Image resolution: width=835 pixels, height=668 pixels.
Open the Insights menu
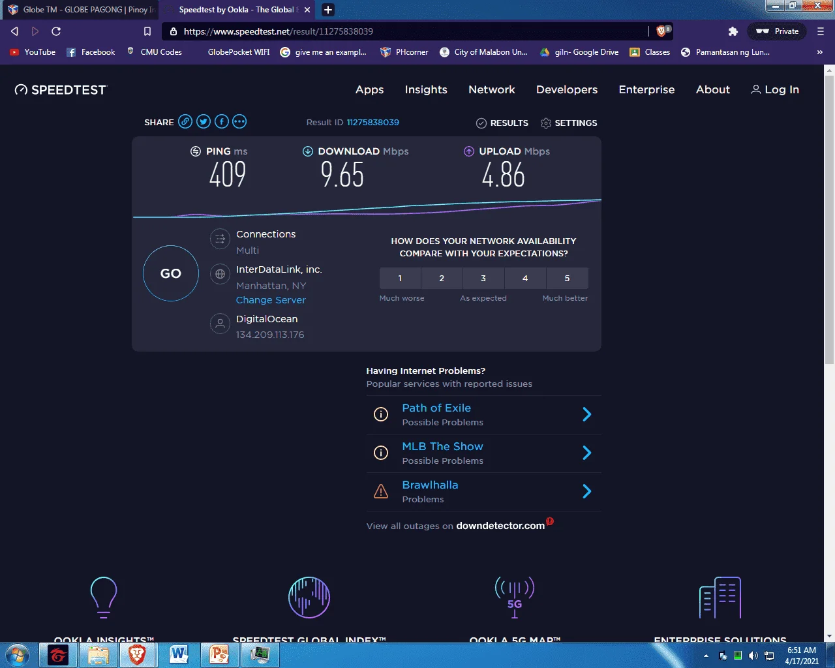tap(426, 90)
